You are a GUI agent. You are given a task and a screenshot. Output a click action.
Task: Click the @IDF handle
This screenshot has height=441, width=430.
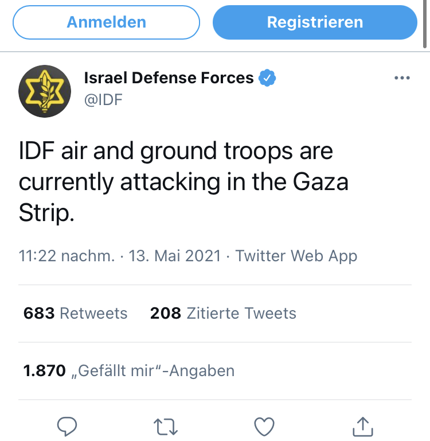tap(103, 99)
